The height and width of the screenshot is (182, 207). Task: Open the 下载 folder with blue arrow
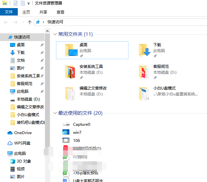(145, 50)
